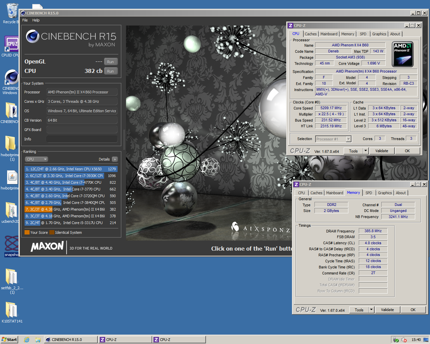
Task: Switch to SPD tab in top CPU-Z
Action: [363, 34]
